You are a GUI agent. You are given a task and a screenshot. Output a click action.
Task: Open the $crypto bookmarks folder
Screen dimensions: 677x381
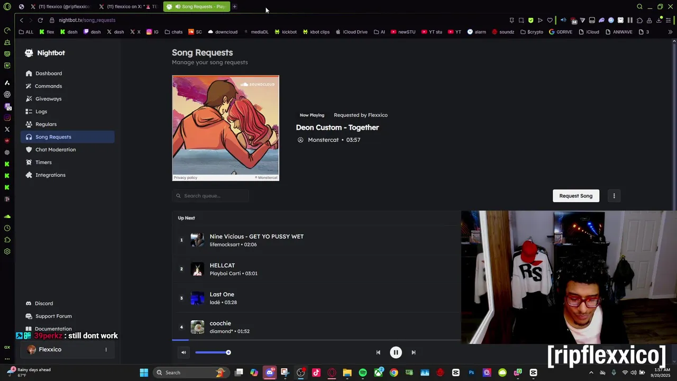tap(532, 32)
